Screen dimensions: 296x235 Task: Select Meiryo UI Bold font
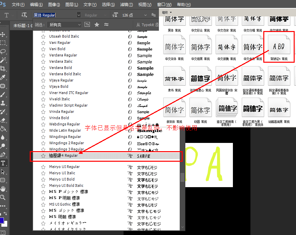pos(62,179)
